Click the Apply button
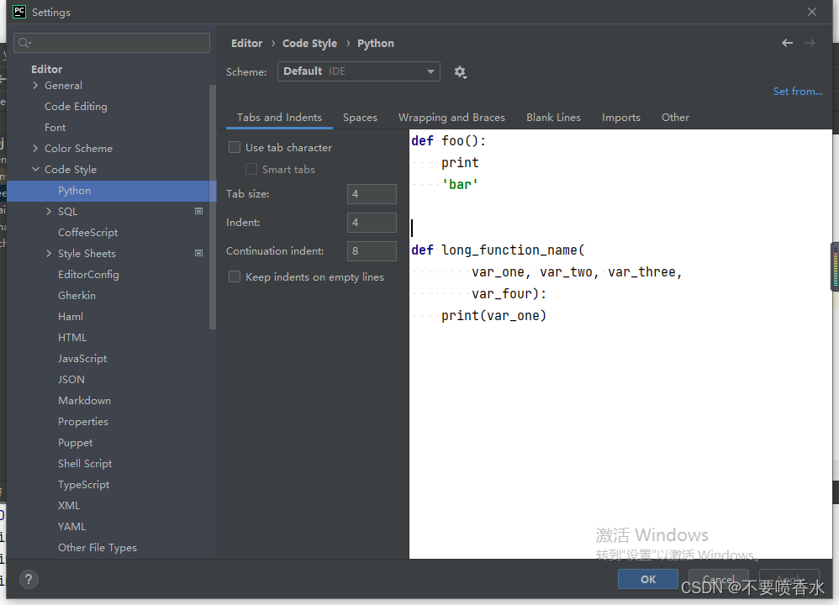The height and width of the screenshot is (605, 839). pyautogui.click(x=789, y=579)
